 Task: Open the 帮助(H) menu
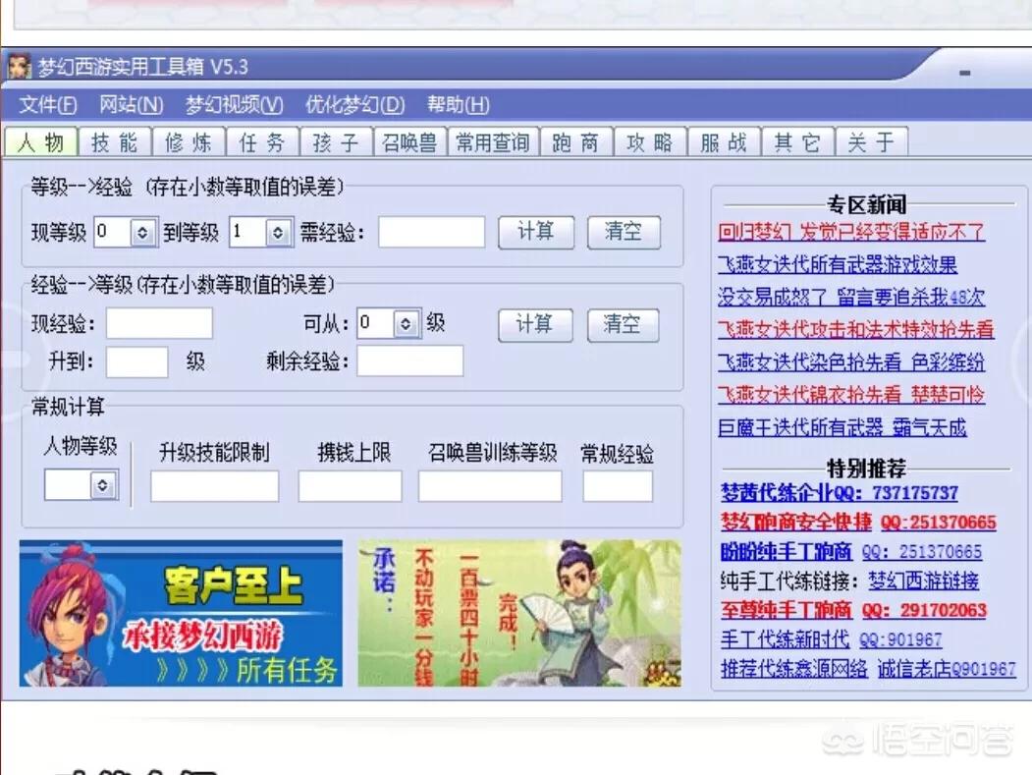[458, 105]
